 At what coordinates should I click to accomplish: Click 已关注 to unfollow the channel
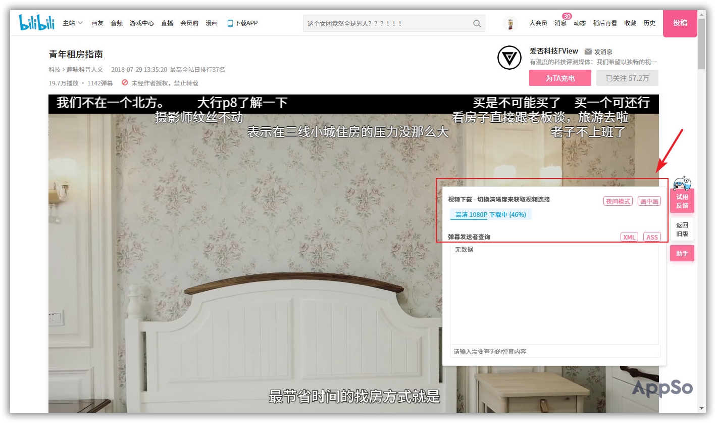627,77
